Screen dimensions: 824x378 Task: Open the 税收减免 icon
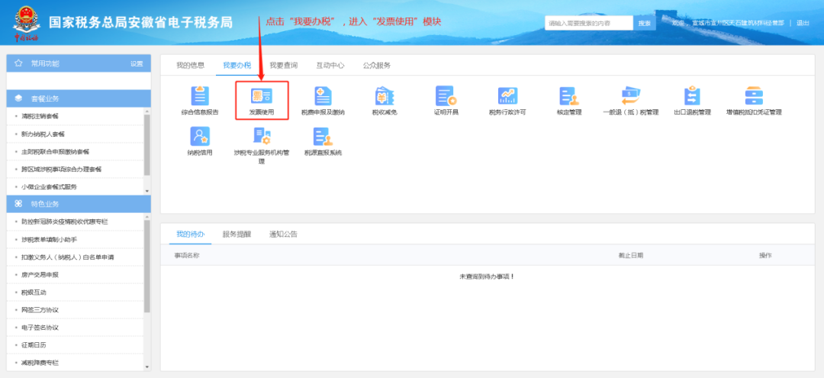385,95
